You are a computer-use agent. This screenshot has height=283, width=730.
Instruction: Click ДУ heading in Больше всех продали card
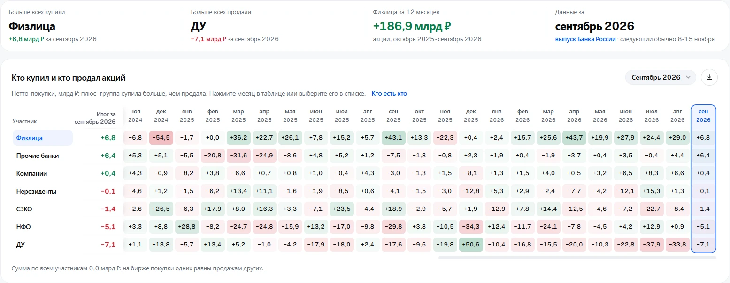pos(198,26)
